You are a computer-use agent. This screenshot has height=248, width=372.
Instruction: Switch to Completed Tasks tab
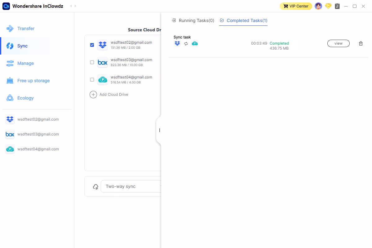point(243,20)
